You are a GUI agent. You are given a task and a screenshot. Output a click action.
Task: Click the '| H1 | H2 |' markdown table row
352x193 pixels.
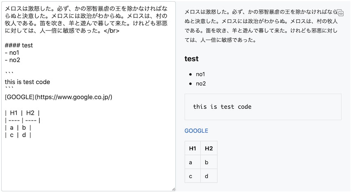pos(22,113)
